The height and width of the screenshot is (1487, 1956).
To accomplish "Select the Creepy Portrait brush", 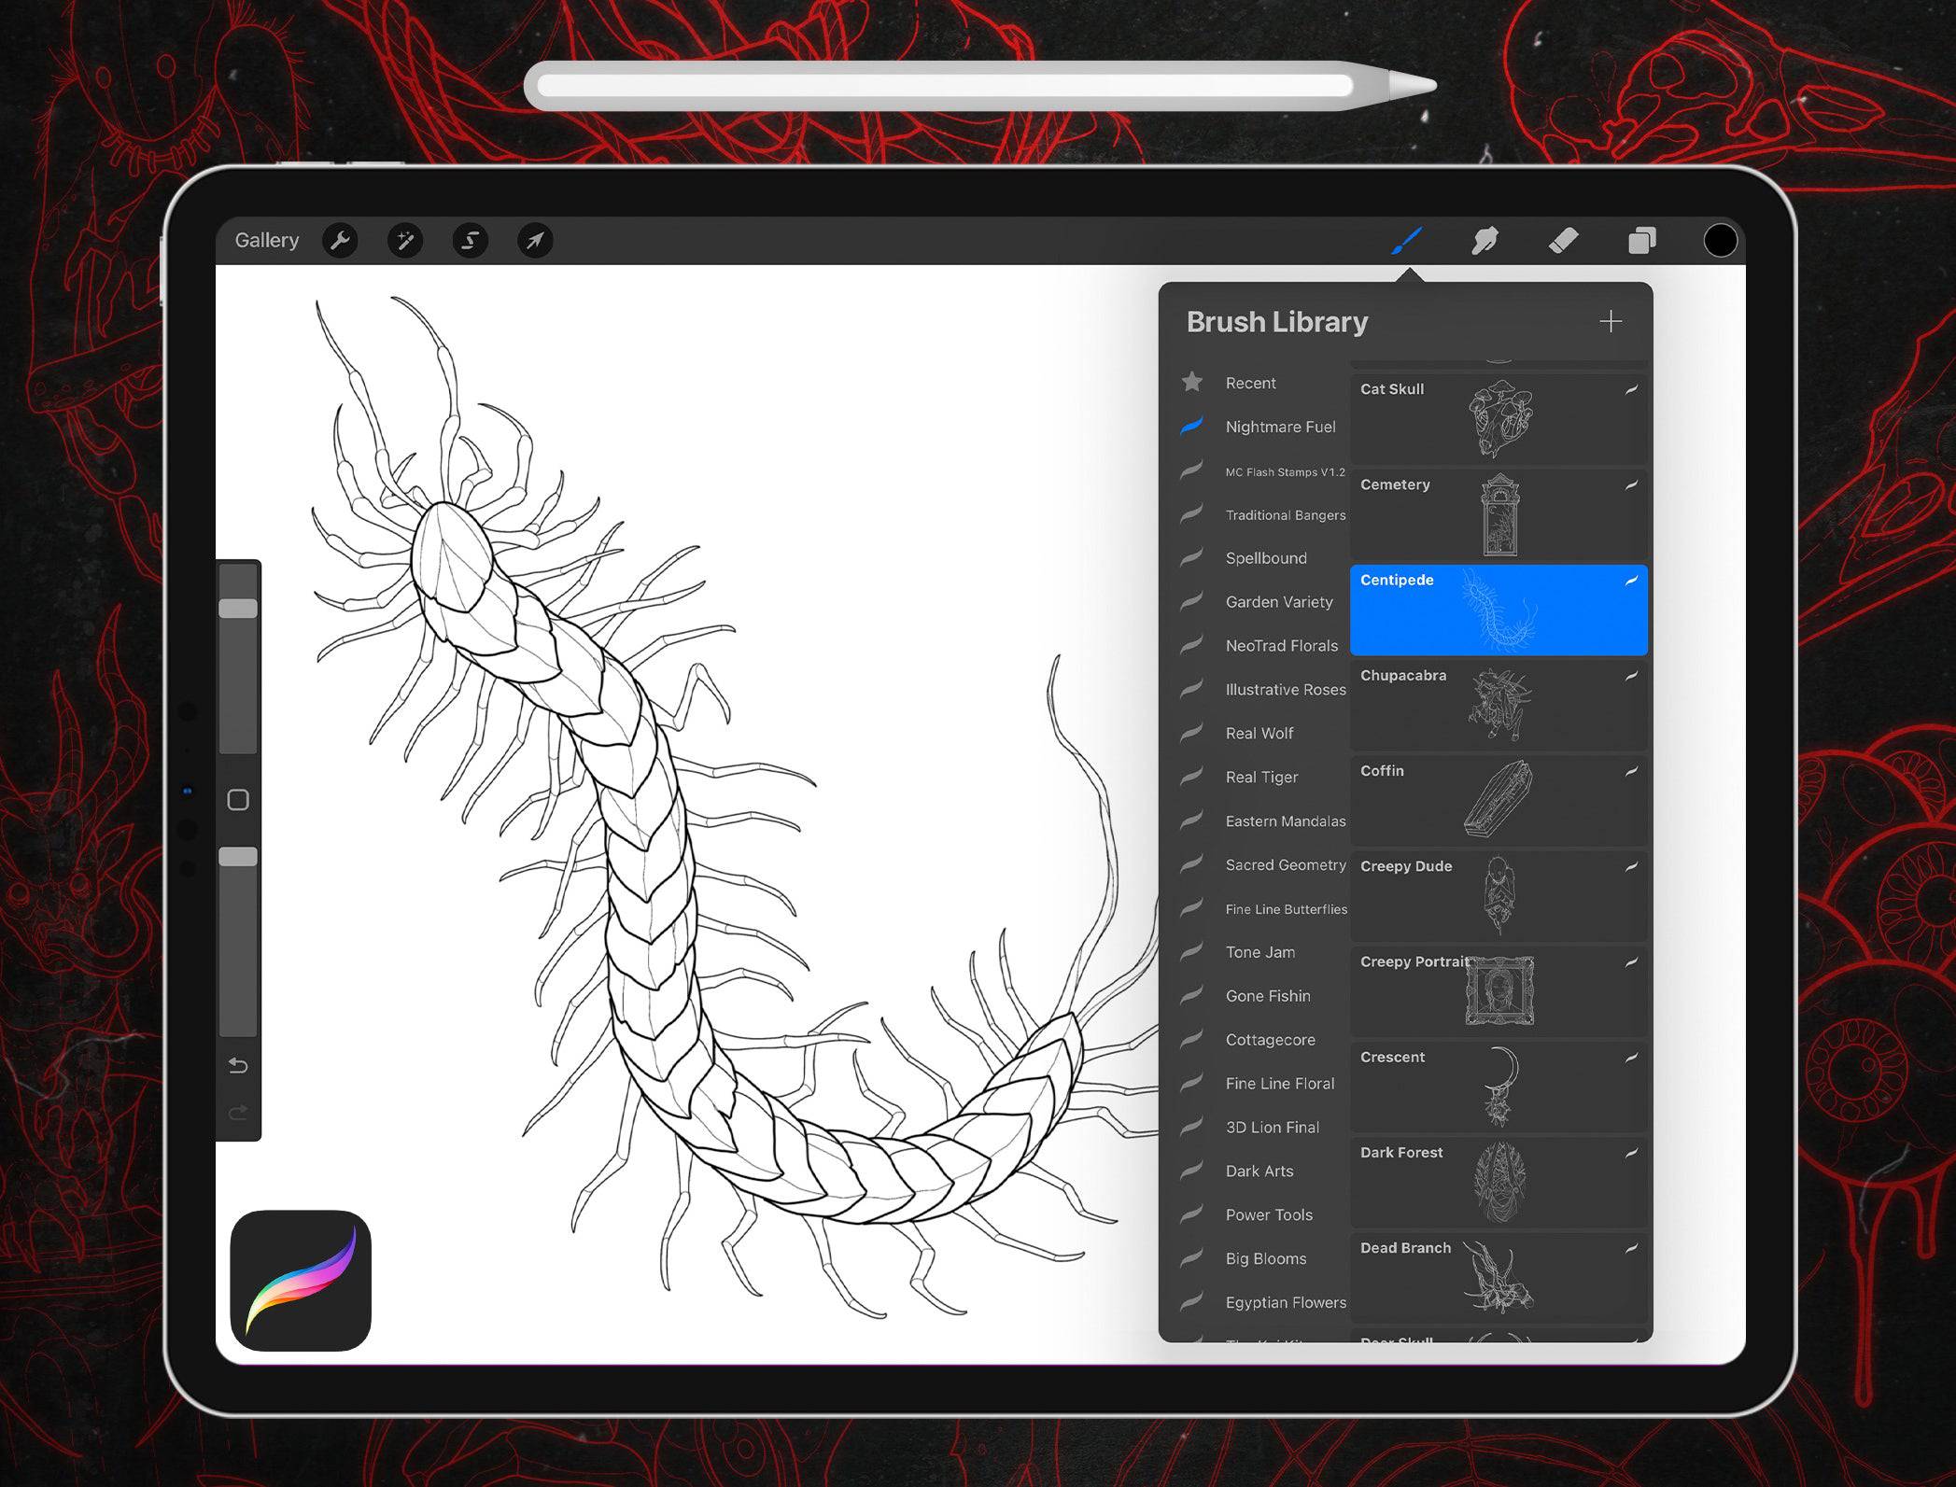I will [1498, 990].
